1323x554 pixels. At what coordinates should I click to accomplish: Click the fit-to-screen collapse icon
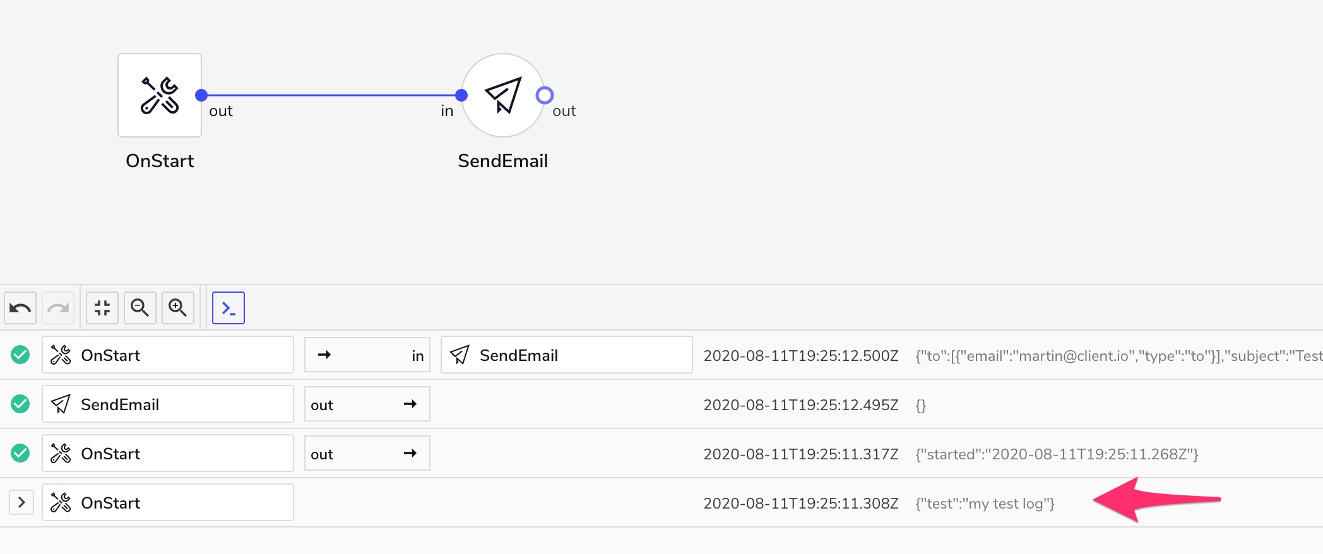click(102, 308)
